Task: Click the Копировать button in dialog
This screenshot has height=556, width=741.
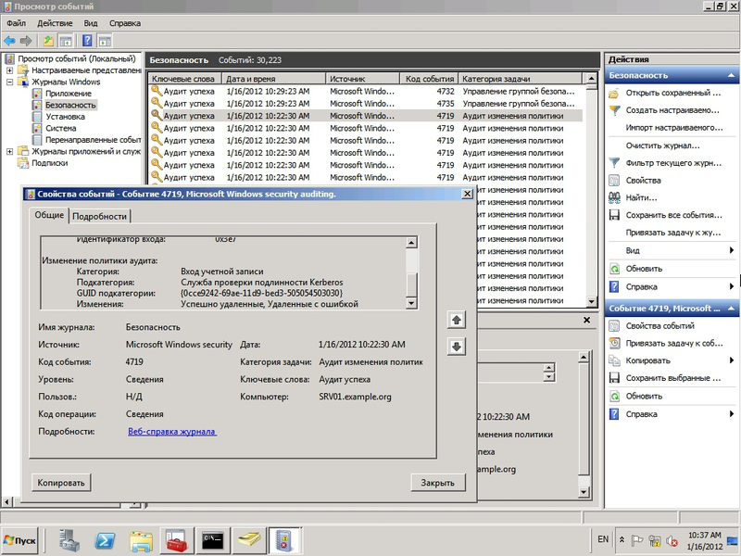Action: tap(61, 483)
